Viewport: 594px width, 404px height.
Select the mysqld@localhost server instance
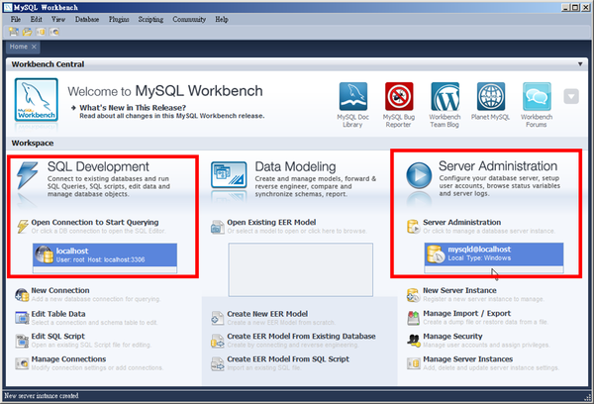tap(494, 253)
